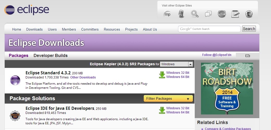
Task: Open the Resources navigation item
Action: pyautogui.click(x=112, y=30)
